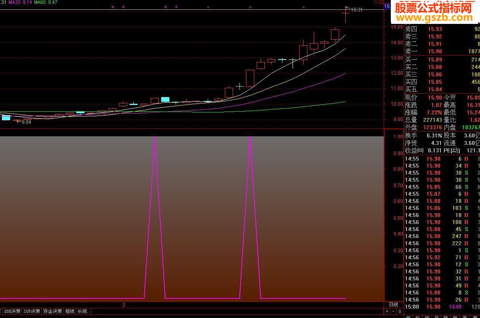
Task: Click the PE(动) value field
Action: pos(473,150)
